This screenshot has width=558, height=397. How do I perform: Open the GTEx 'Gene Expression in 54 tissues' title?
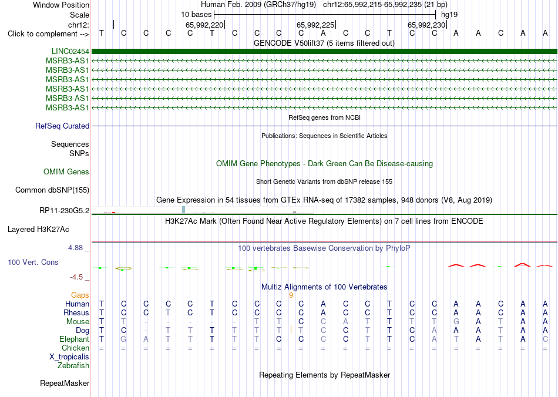pos(324,200)
